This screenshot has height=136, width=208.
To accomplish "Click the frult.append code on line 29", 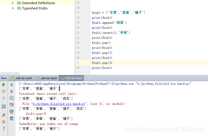I will pos(109,23).
